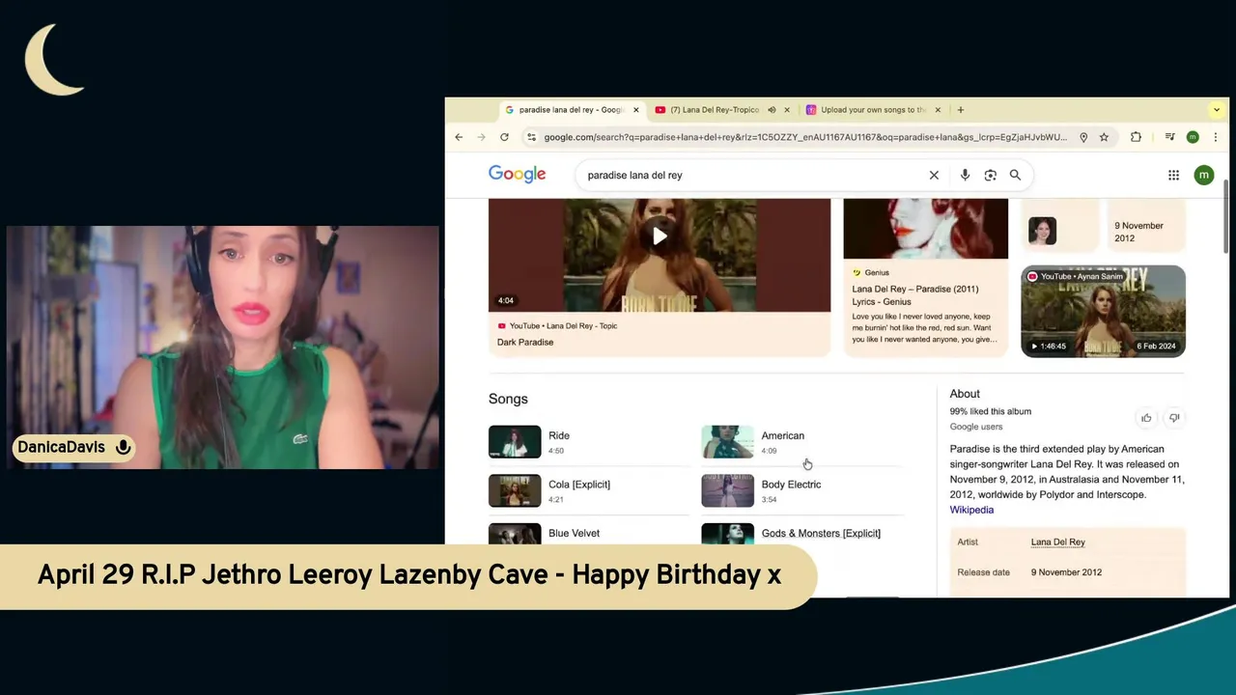Close the paradise lana del rey tab

635,110
